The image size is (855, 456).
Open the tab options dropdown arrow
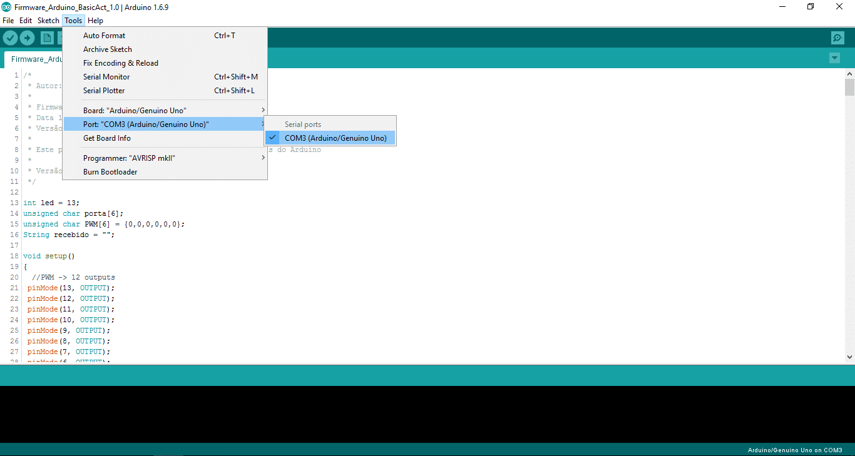click(x=834, y=58)
